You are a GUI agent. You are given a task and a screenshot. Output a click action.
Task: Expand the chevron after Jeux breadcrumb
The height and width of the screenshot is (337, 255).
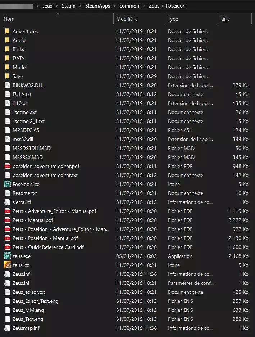tap(57, 6)
